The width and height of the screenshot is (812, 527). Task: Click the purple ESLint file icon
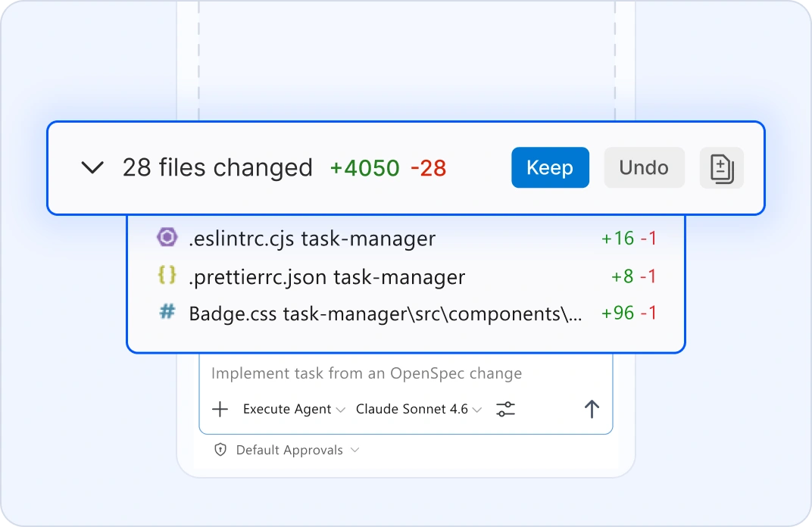click(x=167, y=237)
